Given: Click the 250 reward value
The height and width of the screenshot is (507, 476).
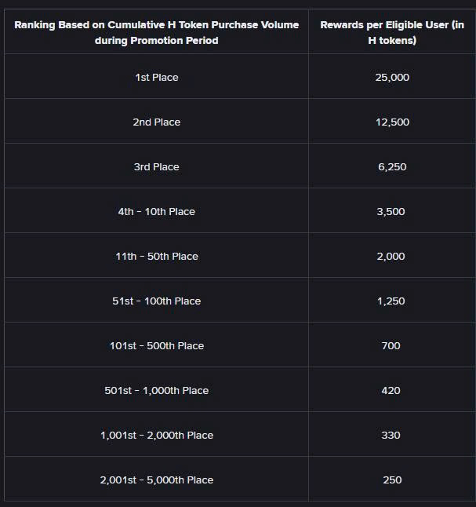Looking at the screenshot, I should (391, 480).
